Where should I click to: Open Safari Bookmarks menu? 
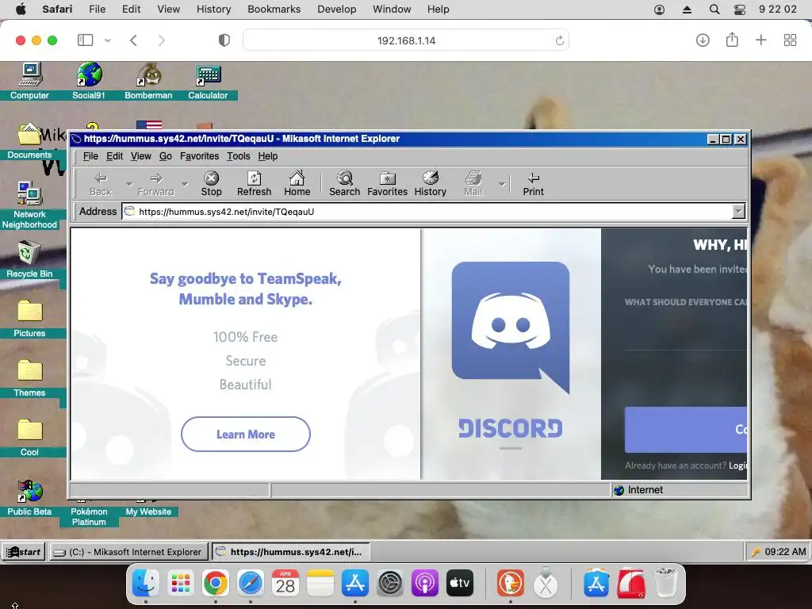coord(274,10)
